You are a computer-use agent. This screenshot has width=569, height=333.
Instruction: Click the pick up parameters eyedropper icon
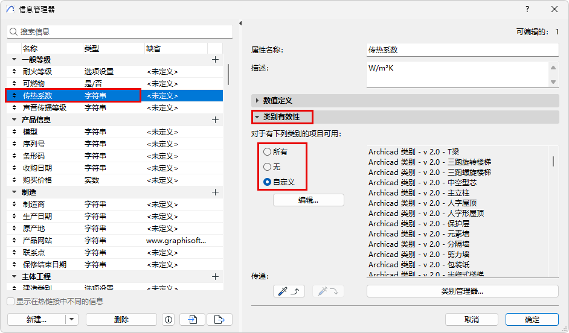(289, 291)
